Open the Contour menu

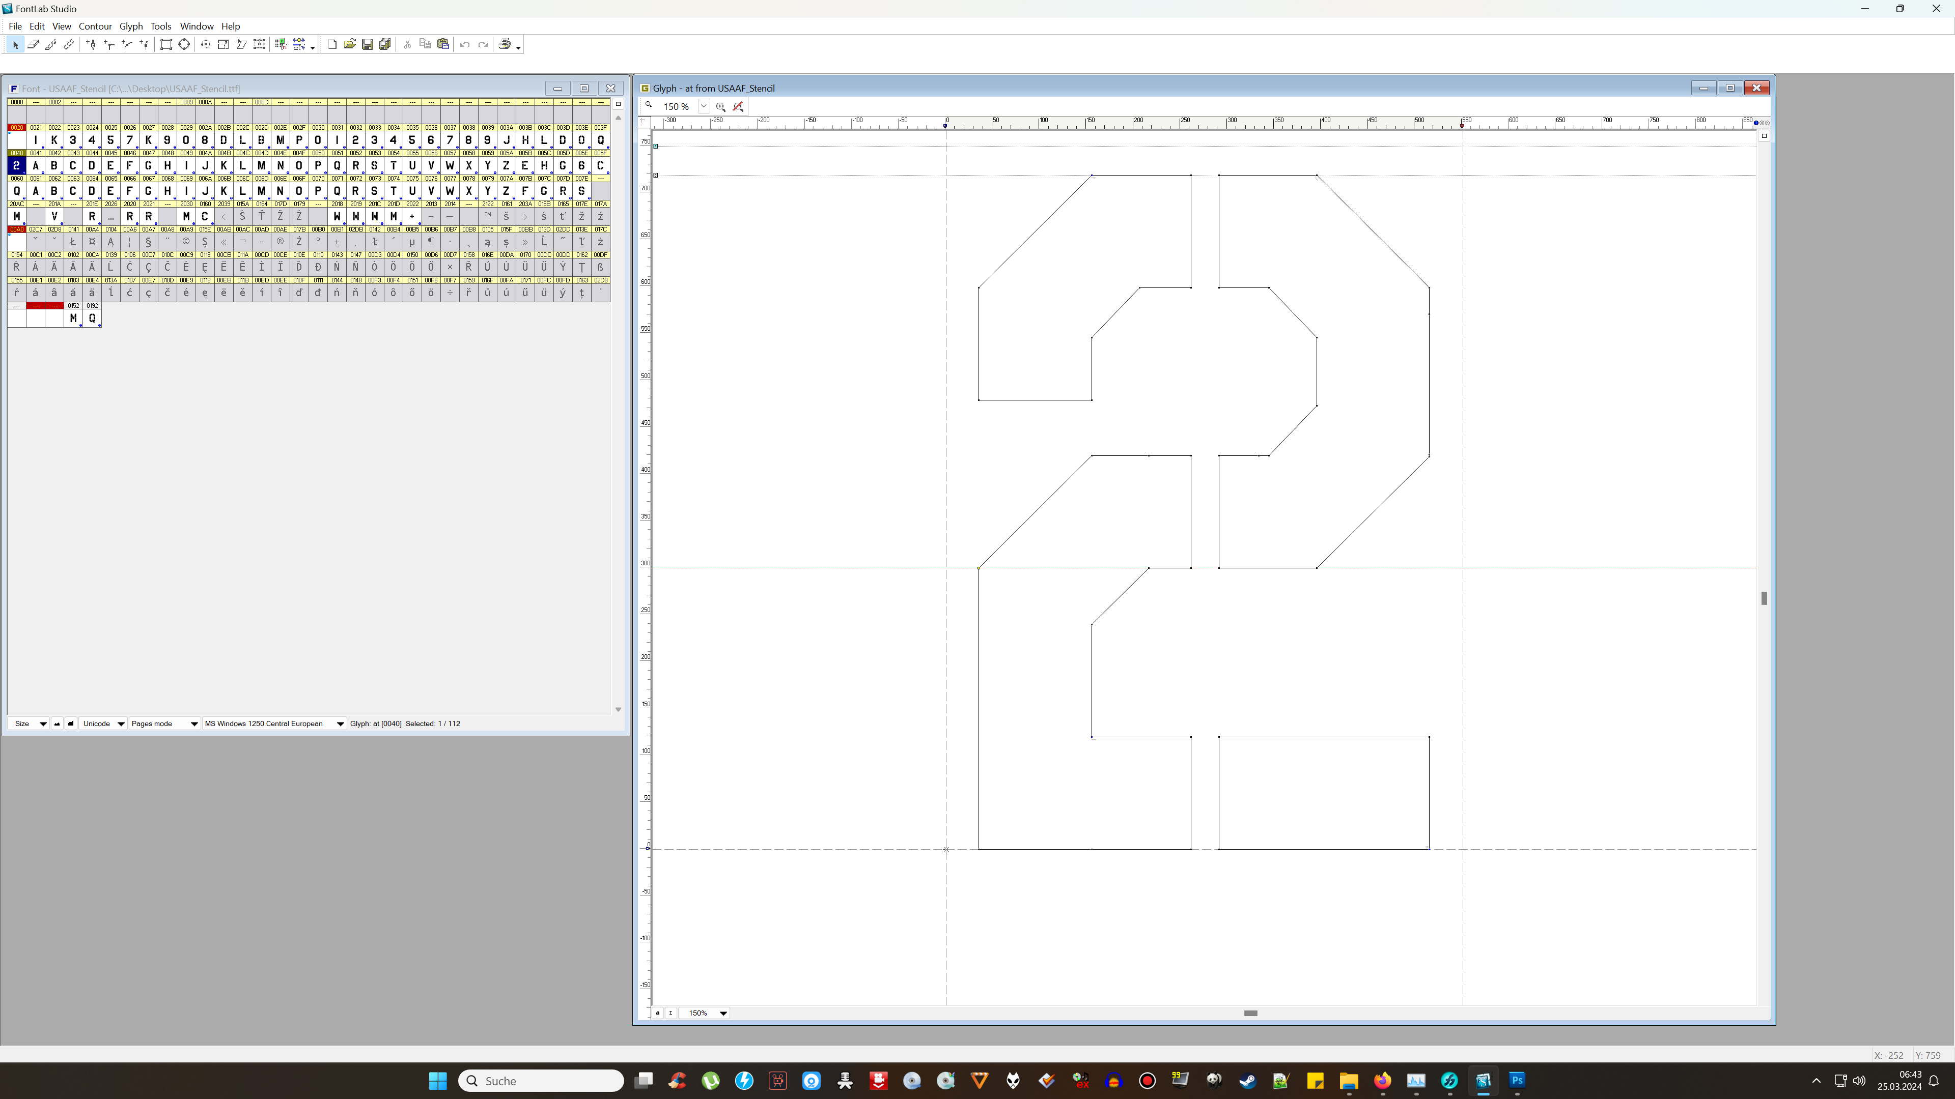pos(96,26)
